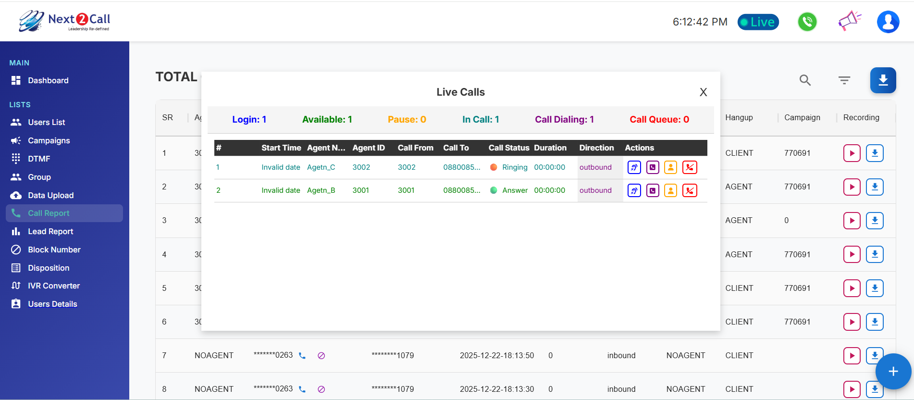Viewport: 914px width, 400px height.
Task: Click the purple phone icon for Agetn_B
Action: 653,190
